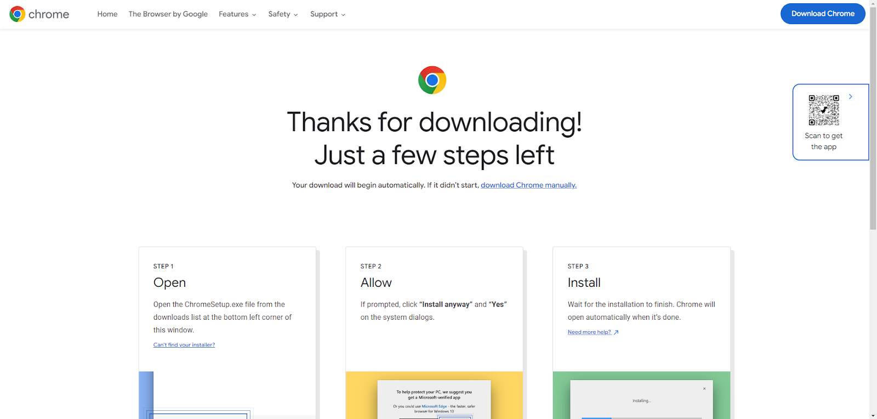877x419 pixels.
Task: Click the Step 1 Open heading
Action: tap(170, 283)
